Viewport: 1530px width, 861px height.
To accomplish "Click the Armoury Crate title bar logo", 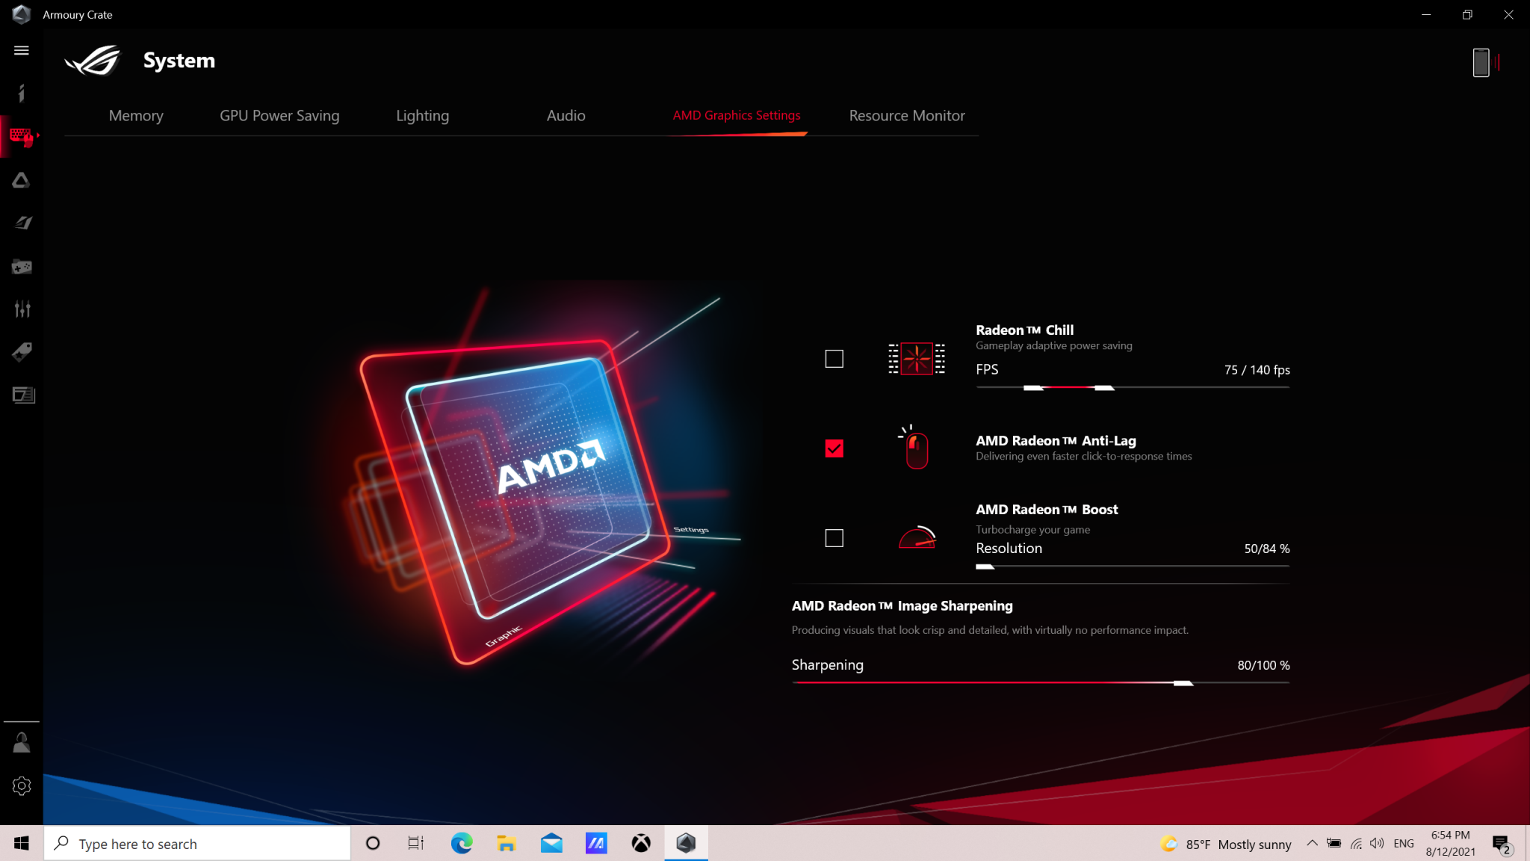I will 21,14.
